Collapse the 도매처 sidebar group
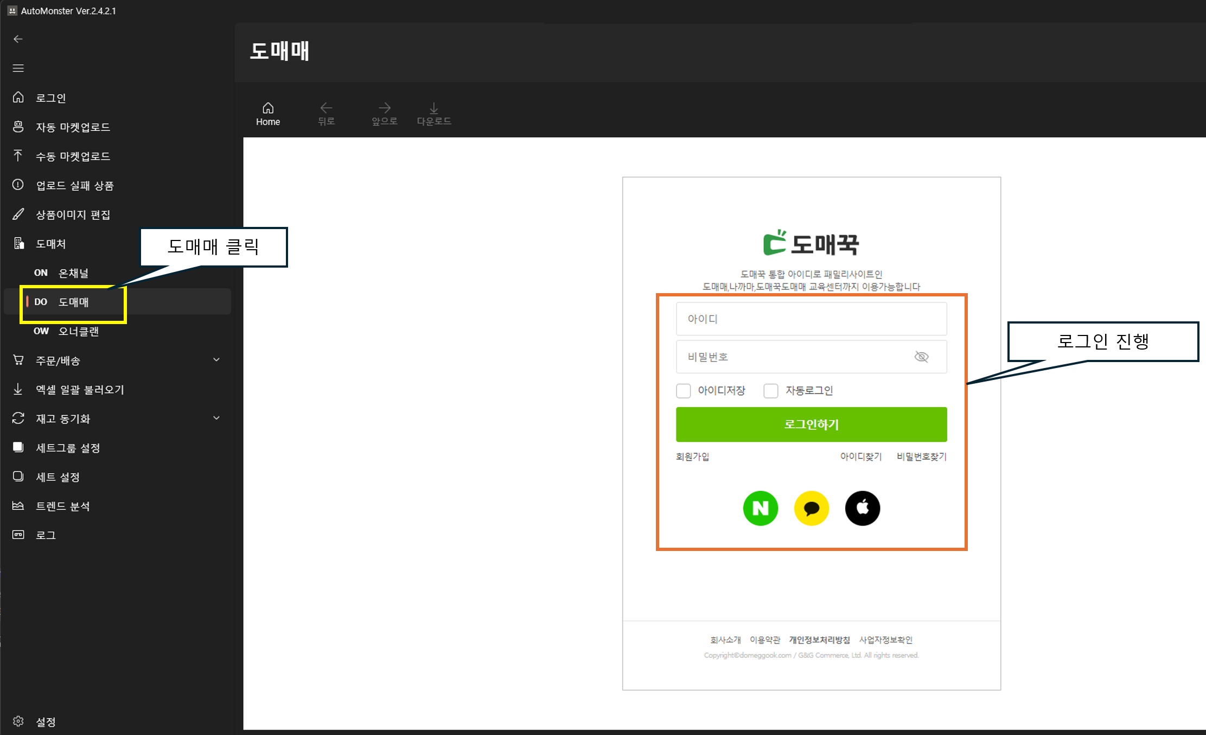1206x735 pixels. tap(50, 244)
